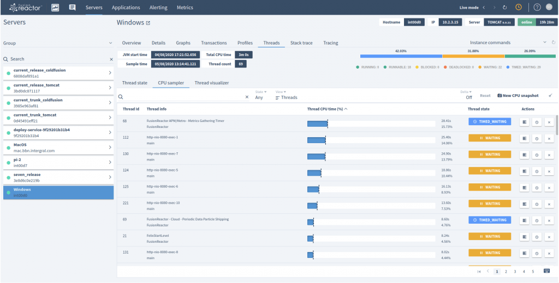Open stack trace icon for thread 68
The width and height of the screenshot is (559, 283).
tap(525, 122)
